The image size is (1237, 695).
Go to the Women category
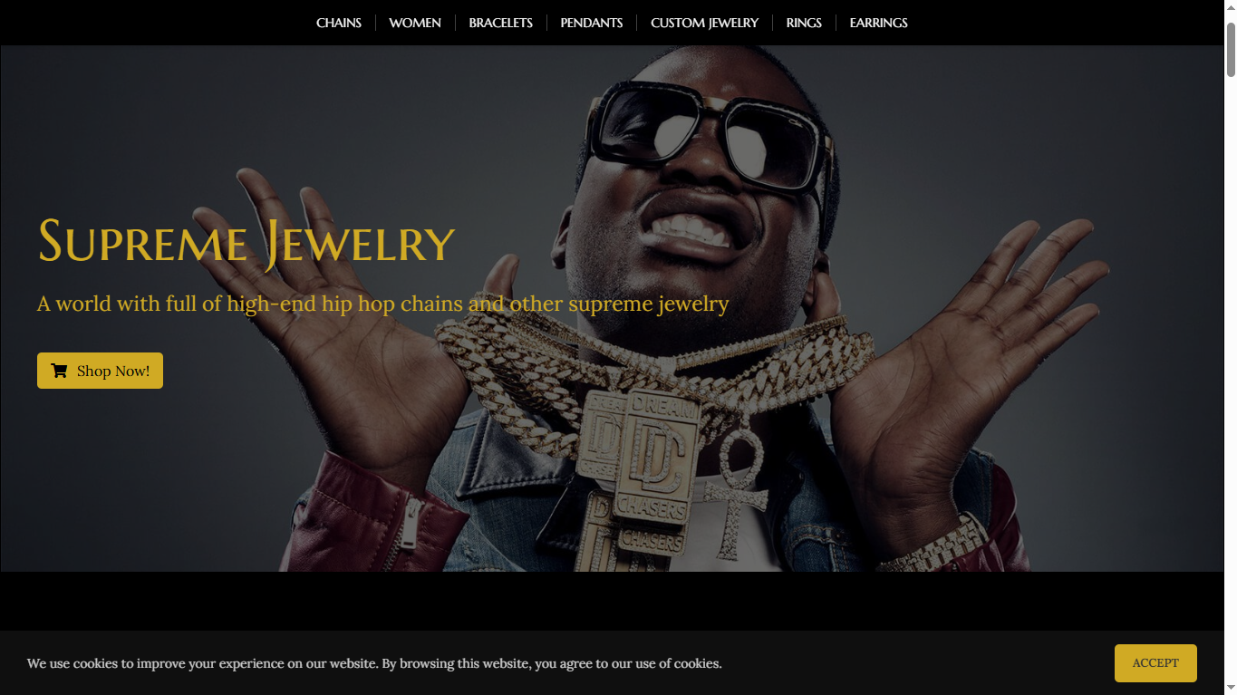415,23
